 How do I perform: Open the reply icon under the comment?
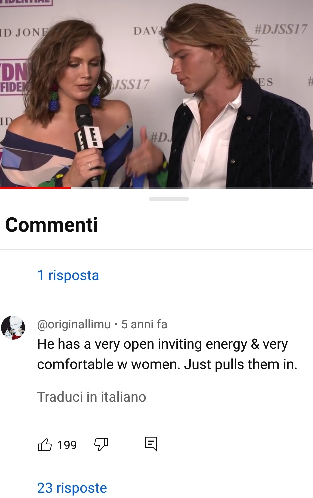151,444
